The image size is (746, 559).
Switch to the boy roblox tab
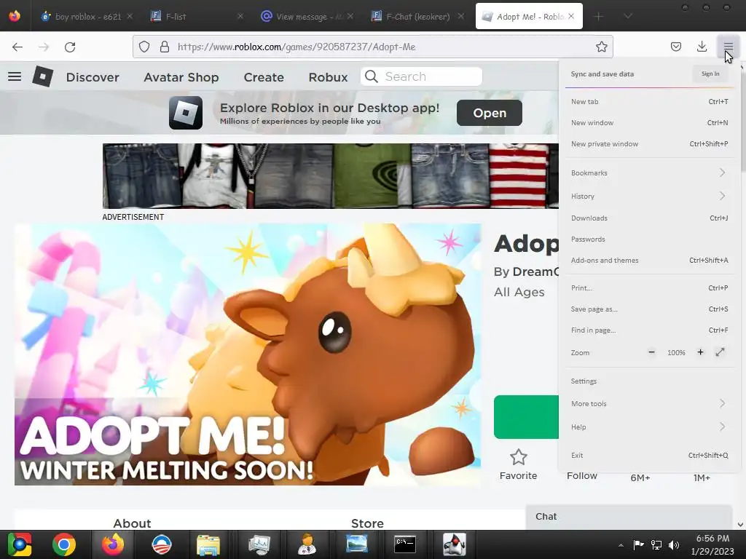86,16
